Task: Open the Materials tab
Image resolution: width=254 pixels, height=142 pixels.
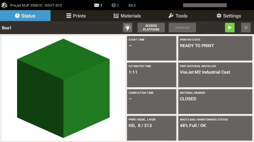Action: pyautogui.click(x=127, y=16)
